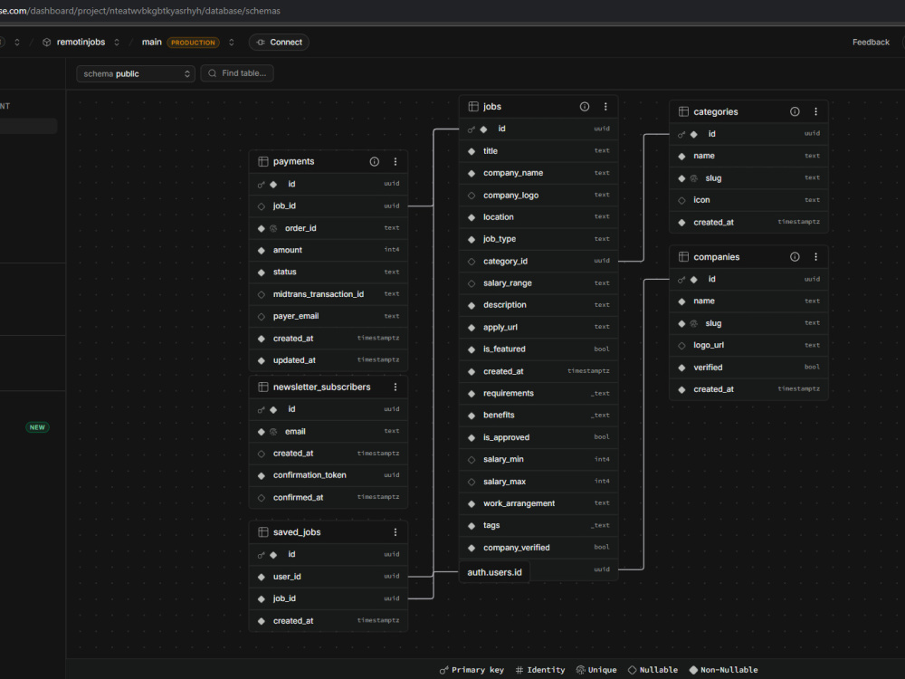Expand the organization switcher chevrons
The width and height of the screenshot is (905, 679).
pyautogui.click(x=16, y=43)
